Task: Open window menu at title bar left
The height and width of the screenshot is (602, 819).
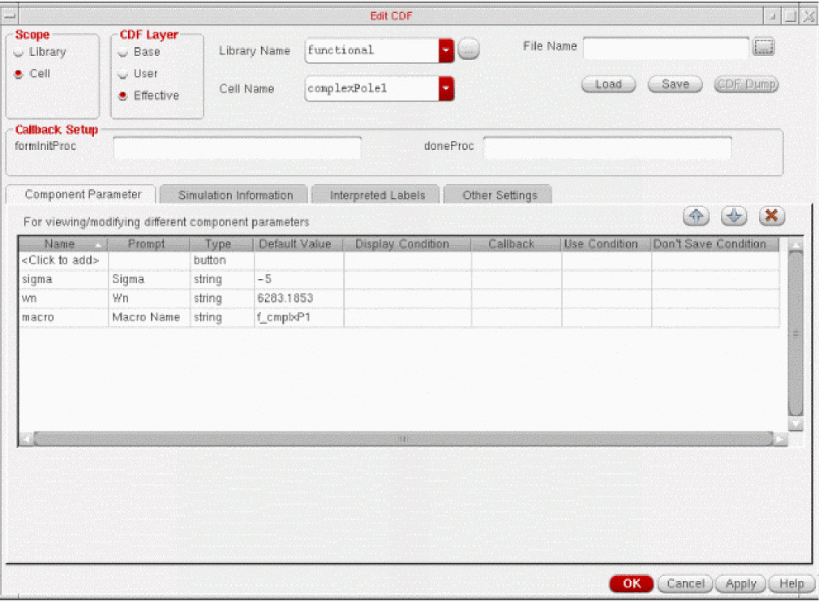Action: click(10, 16)
